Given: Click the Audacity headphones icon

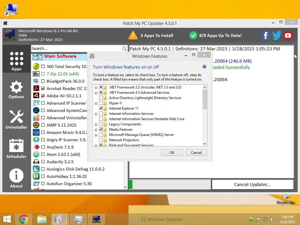Looking at the screenshot, I should click(36, 162).
